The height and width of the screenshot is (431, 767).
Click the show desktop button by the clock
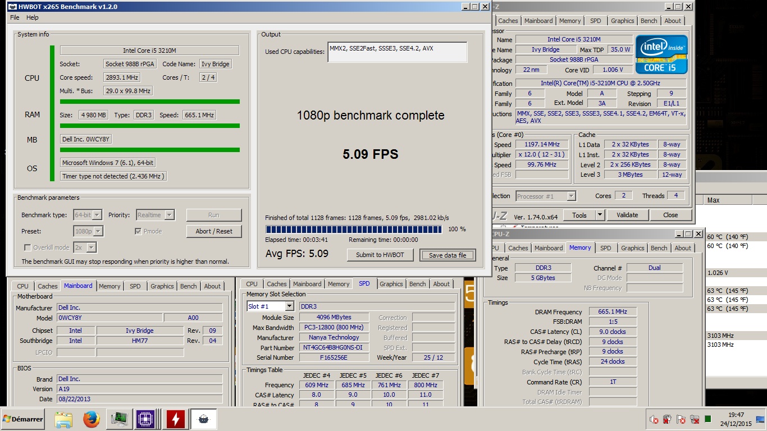click(761, 419)
